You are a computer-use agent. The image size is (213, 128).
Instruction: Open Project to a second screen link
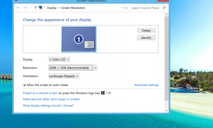pyautogui.click(x=40, y=93)
